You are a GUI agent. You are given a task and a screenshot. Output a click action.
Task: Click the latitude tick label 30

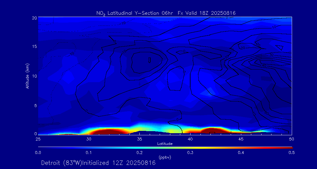[x=89, y=139]
